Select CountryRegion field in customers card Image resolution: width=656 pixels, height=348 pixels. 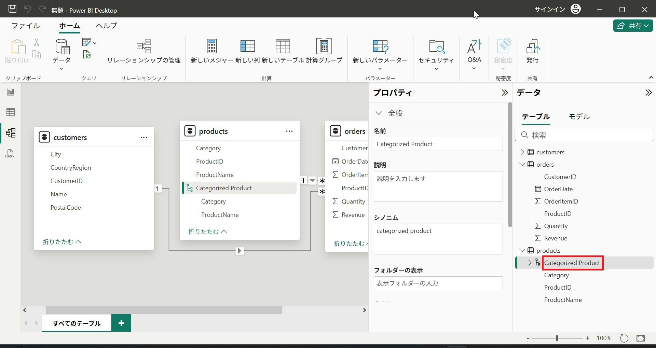click(71, 167)
